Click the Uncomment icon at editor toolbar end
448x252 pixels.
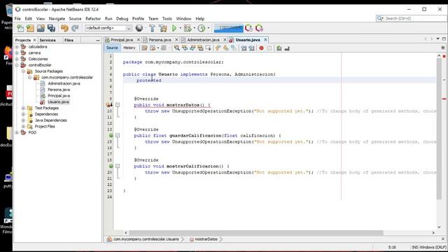pos(287,48)
